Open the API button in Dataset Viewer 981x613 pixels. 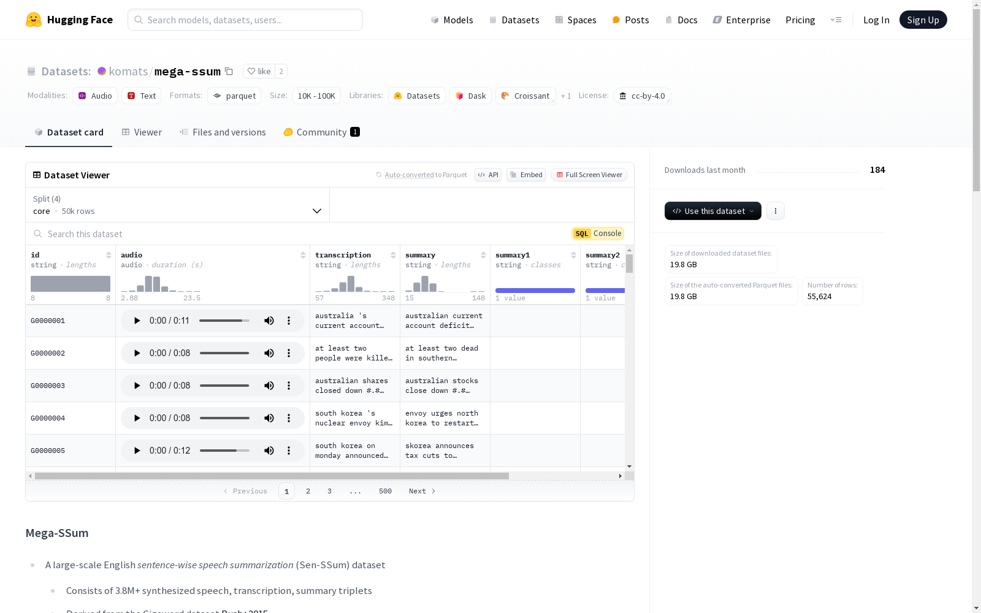tap(488, 175)
